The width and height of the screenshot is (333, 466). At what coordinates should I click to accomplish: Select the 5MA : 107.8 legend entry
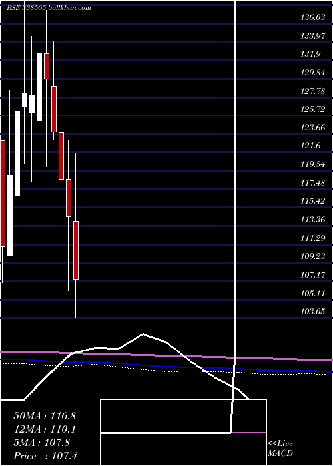click(x=41, y=443)
